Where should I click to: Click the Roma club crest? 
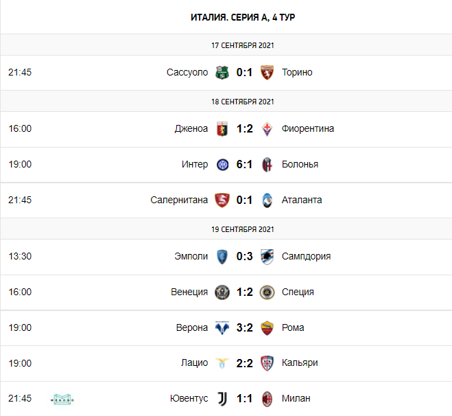(x=267, y=327)
